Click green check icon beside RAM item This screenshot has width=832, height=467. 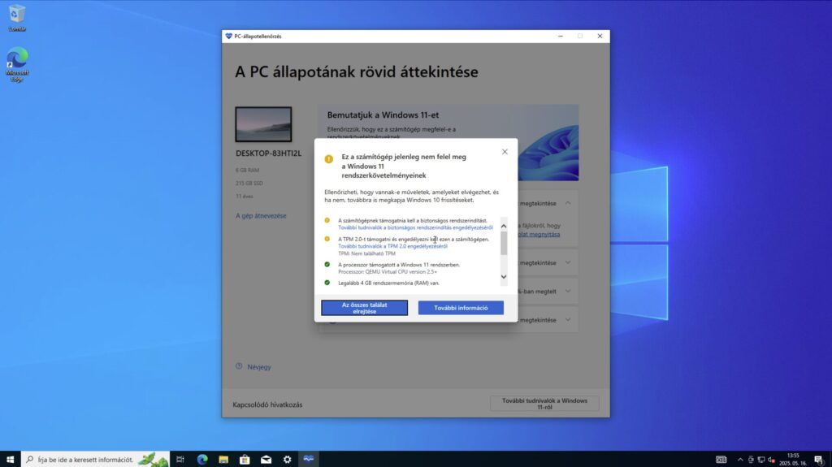327,283
